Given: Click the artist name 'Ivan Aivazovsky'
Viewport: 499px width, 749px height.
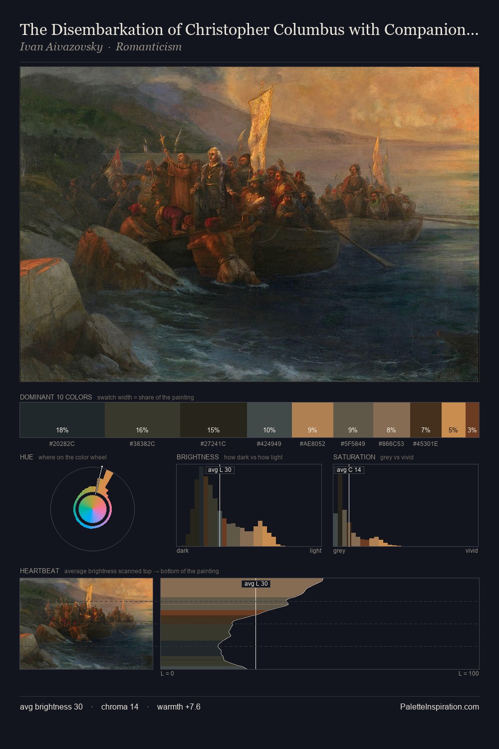Looking at the screenshot, I should pyautogui.click(x=61, y=47).
